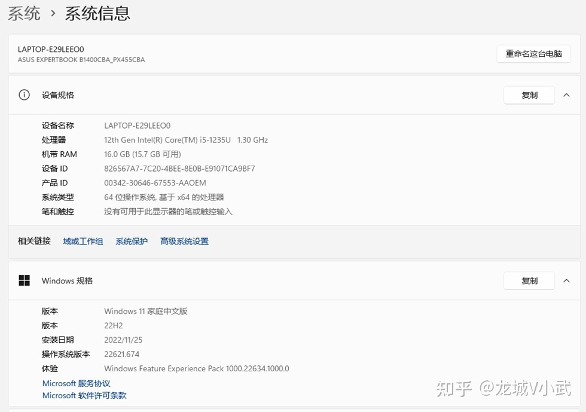
Task: Select OS build value 22621.674
Action: (121, 354)
